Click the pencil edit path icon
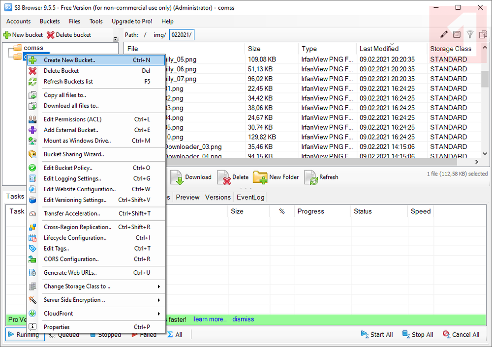The width and height of the screenshot is (492, 347). (444, 34)
